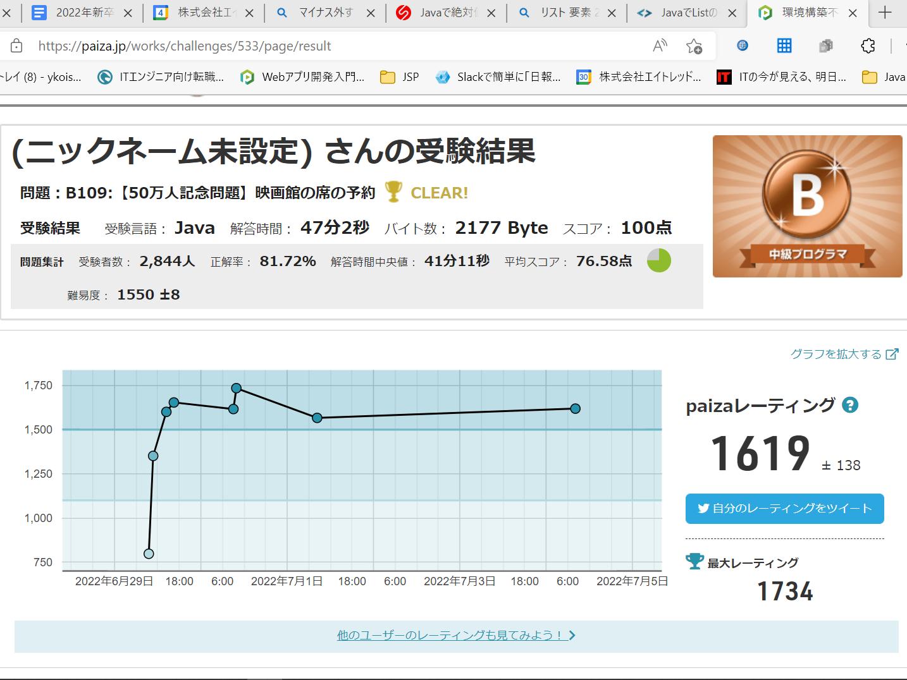The width and height of the screenshot is (907, 680).
Task: Click the URL address bar field
Action: click(x=316, y=46)
